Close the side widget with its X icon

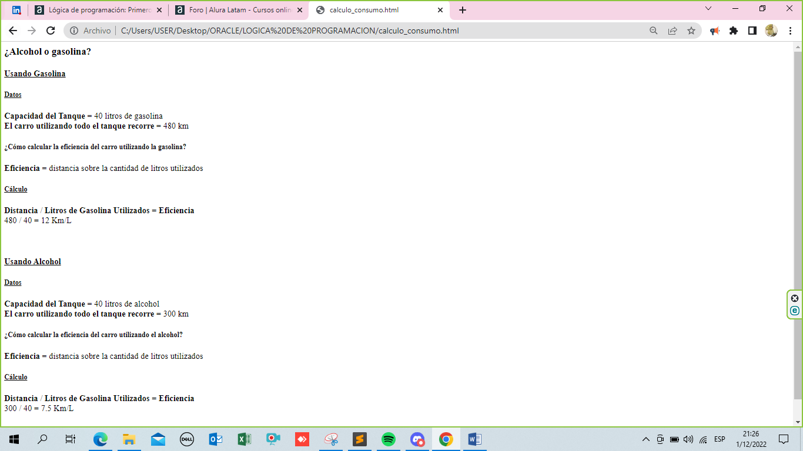[795, 298]
